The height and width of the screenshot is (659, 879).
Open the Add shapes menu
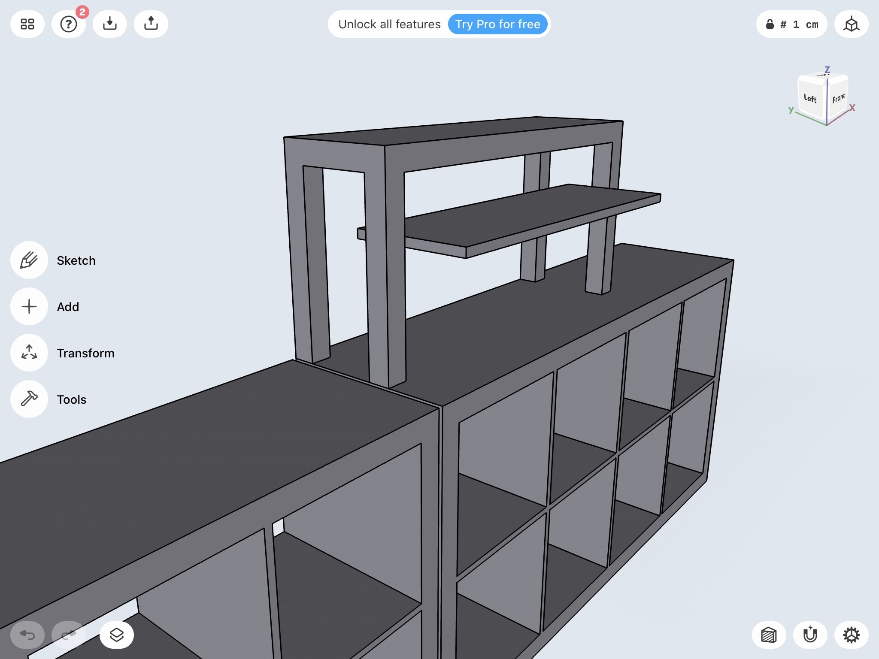[x=29, y=306]
